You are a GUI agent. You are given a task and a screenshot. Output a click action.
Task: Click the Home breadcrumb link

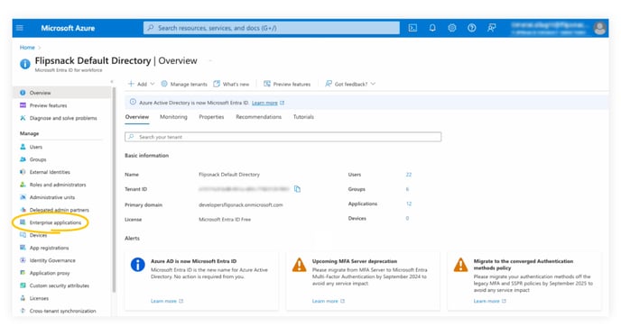[x=27, y=48]
